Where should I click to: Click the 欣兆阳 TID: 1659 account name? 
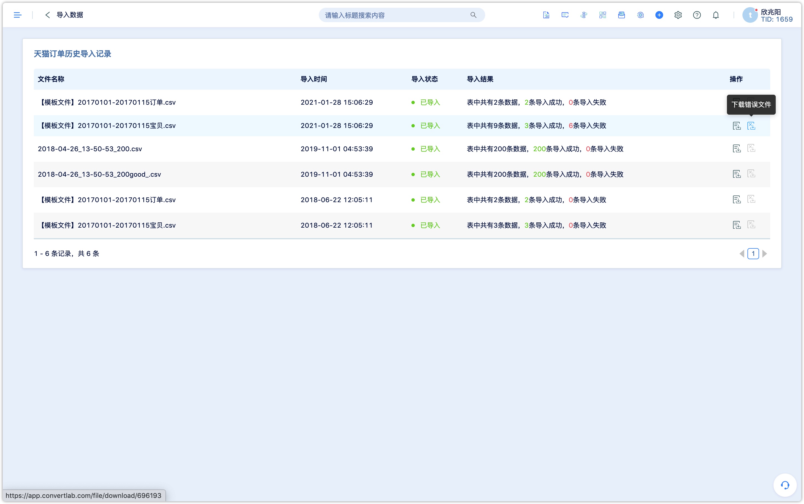(x=776, y=15)
